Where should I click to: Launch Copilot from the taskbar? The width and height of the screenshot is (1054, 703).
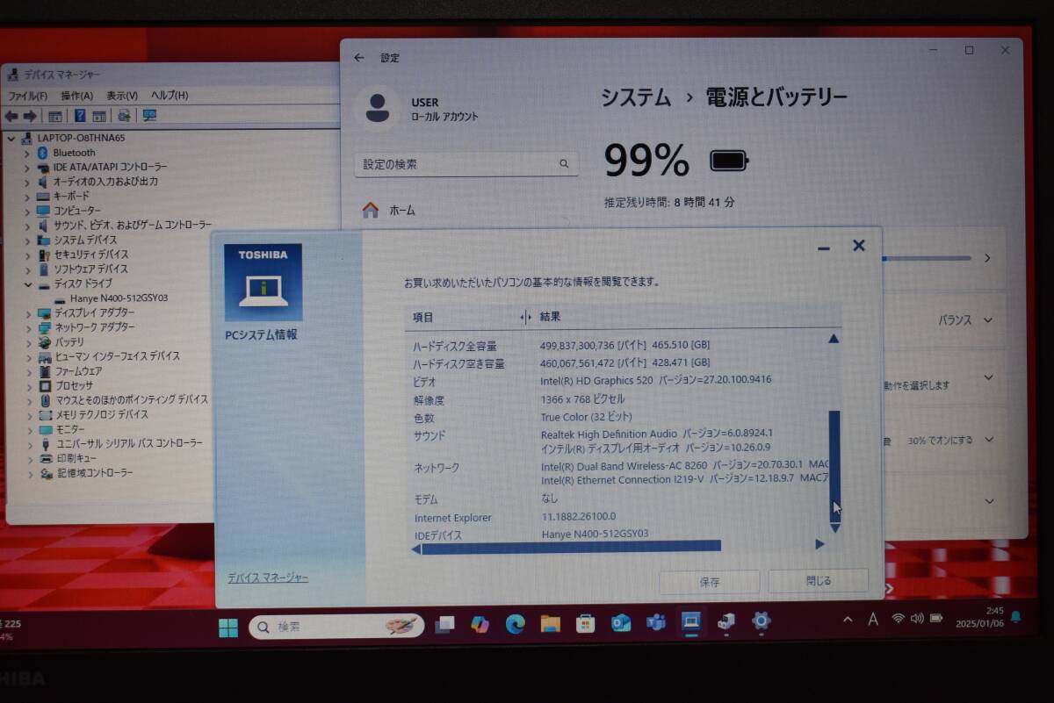click(x=480, y=624)
